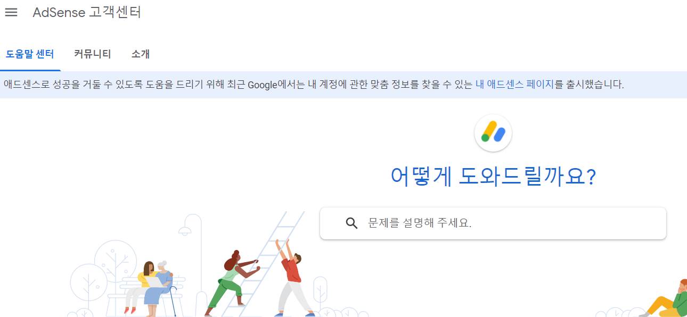Click the AdSense logo icon
This screenshot has height=317, width=687.
click(493, 133)
